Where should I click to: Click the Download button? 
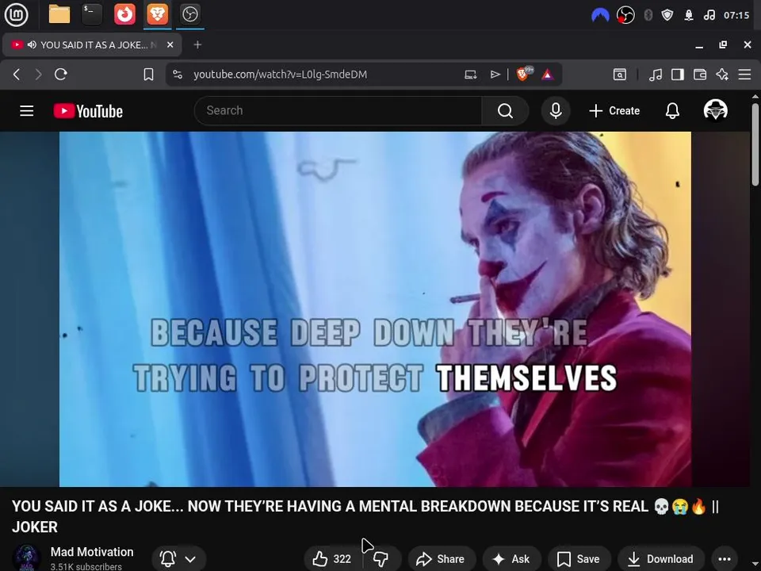660,559
